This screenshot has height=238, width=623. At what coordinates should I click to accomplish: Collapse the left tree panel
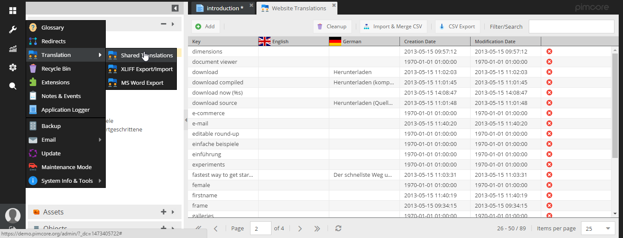[x=175, y=8]
